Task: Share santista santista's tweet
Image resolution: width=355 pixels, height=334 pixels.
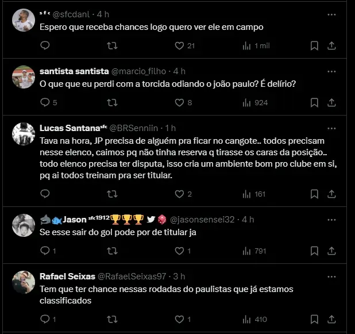Action: (331, 103)
